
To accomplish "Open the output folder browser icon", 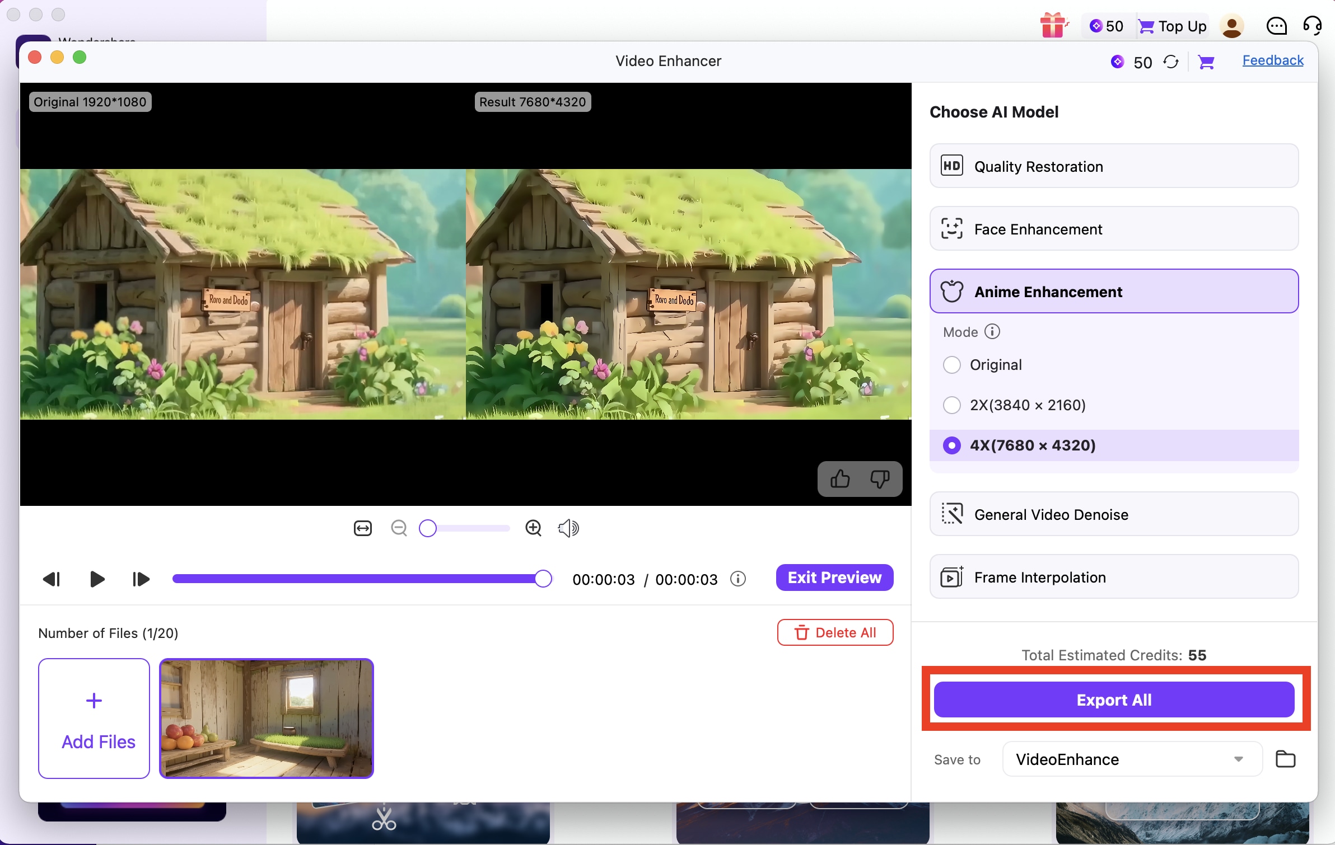I will (1285, 759).
